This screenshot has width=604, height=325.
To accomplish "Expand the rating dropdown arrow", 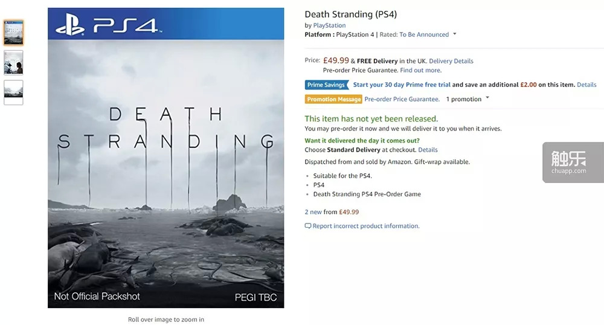I will 455,34.
